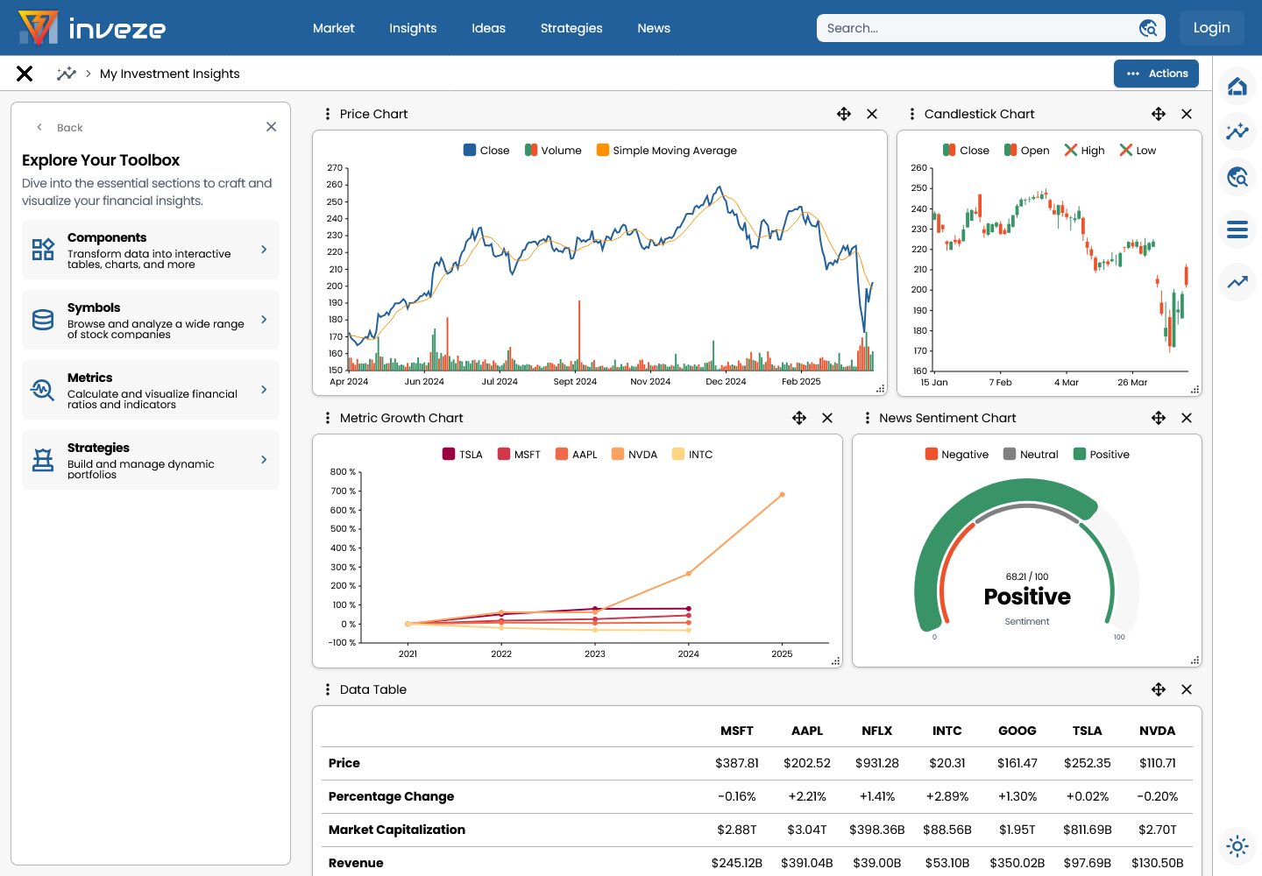Screen dimensions: 1262x876
Task: Go Back in the toolbox panel
Action: (60, 128)
